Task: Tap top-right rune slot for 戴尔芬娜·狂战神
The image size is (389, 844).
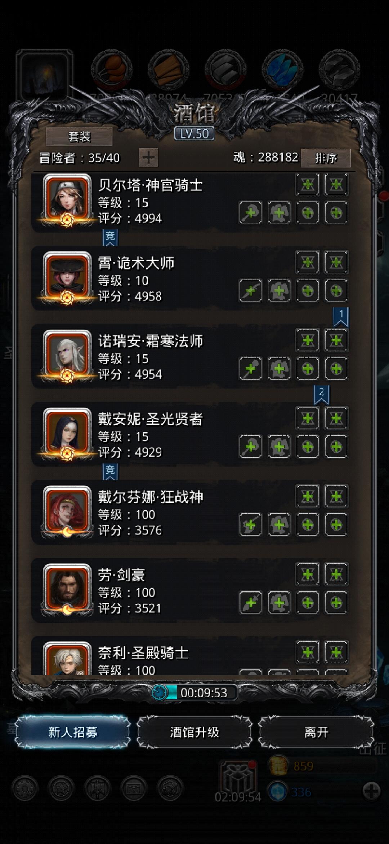Action: click(336, 496)
